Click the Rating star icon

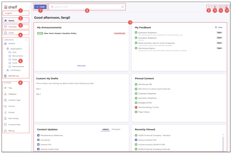(6, 131)
